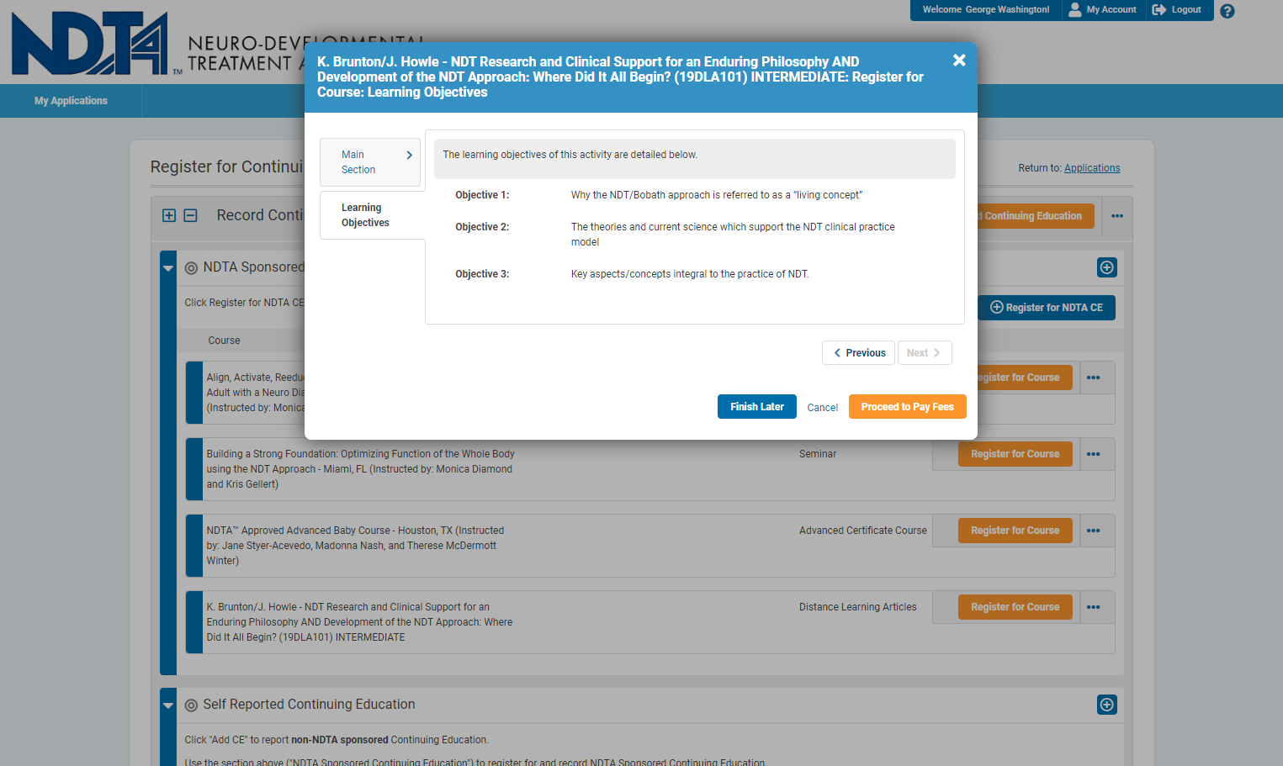Follow the Return to Applications link
This screenshot has width=1283, height=766.
point(1092,168)
